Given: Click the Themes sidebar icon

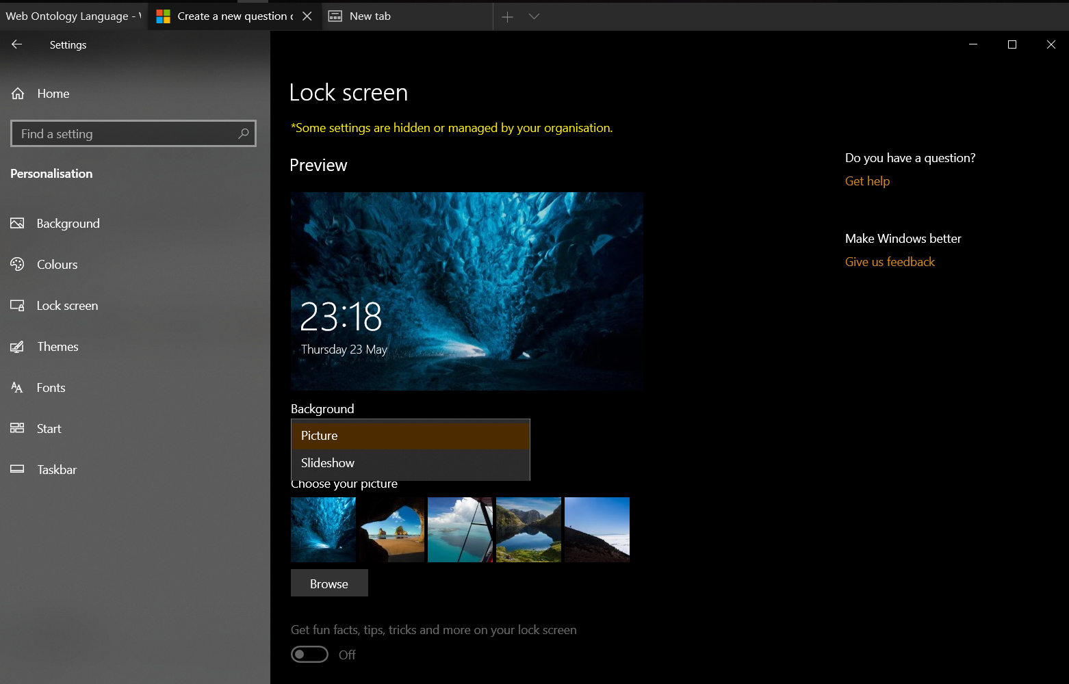Looking at the screenshot, I should [18, 346].
